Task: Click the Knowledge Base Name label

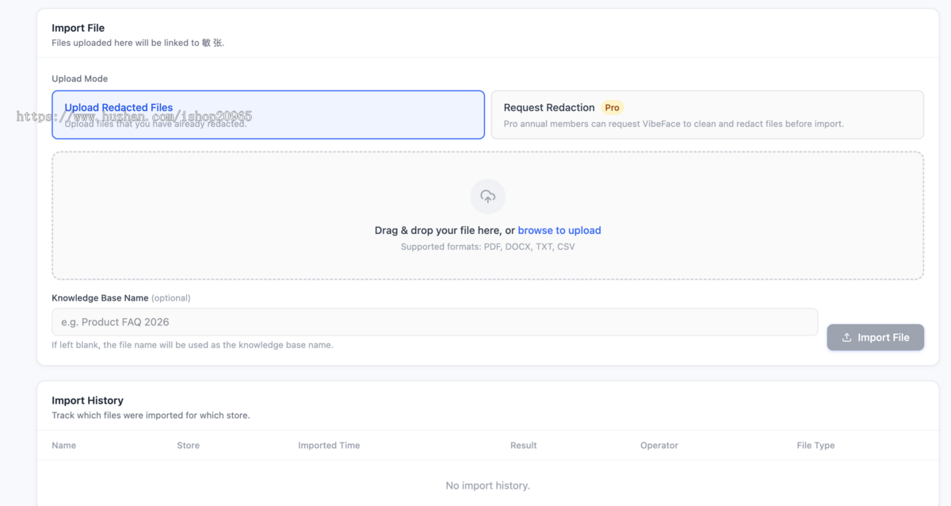Action: coord(100,298)
